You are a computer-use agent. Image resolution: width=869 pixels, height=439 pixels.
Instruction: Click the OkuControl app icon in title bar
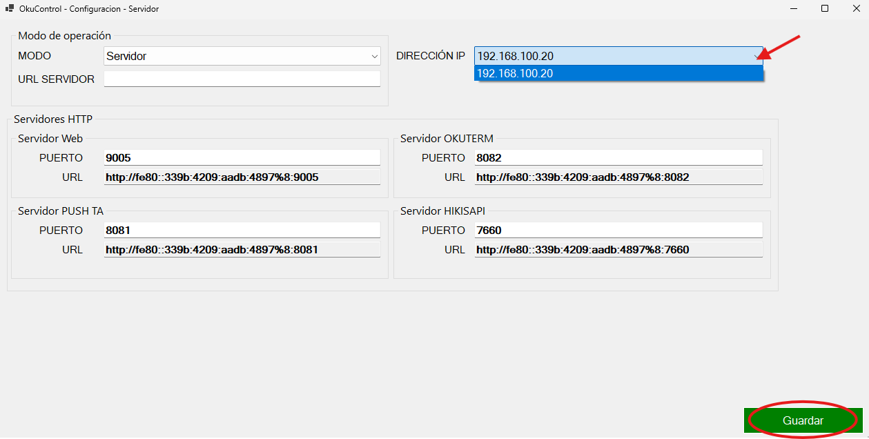click(10, 9)
